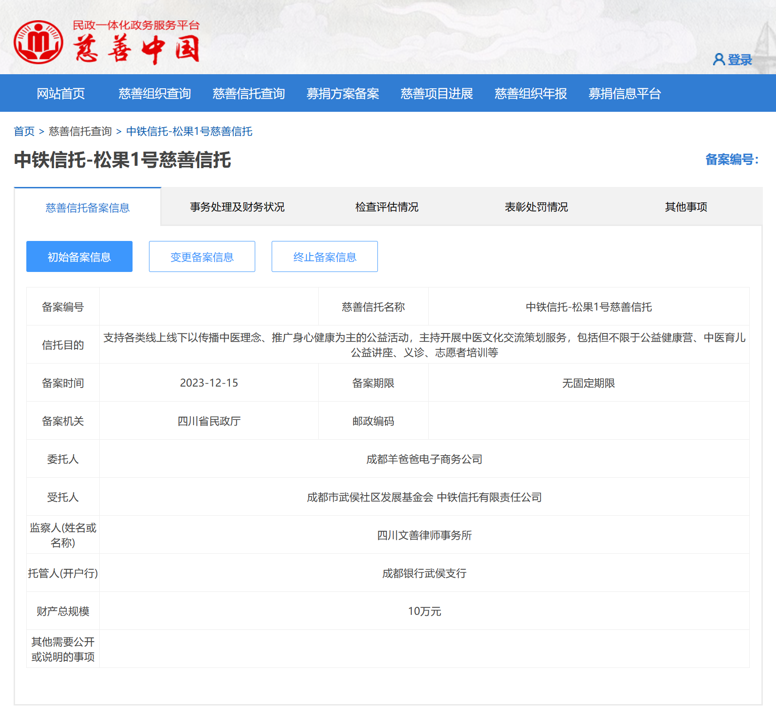Open 慈善组织查询 in the navigation bar
Image resolution: width=776 pixels, height=721 pixels.
(x=155, y=93)
